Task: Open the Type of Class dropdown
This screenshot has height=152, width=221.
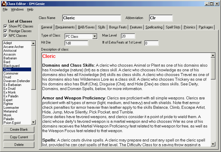Action: click(x=95, y=36)
